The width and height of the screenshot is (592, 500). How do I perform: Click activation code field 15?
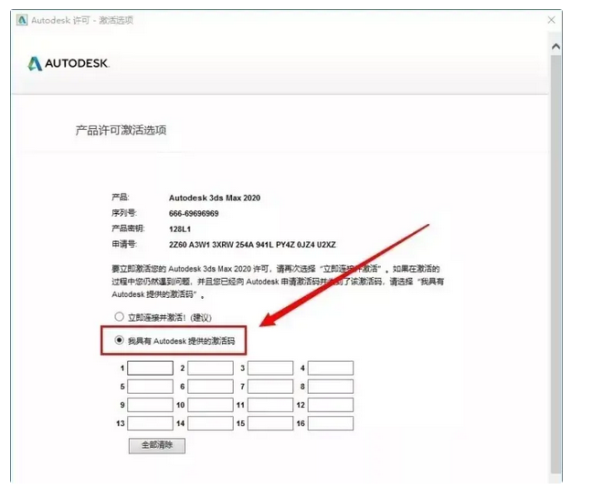[270, 423]
